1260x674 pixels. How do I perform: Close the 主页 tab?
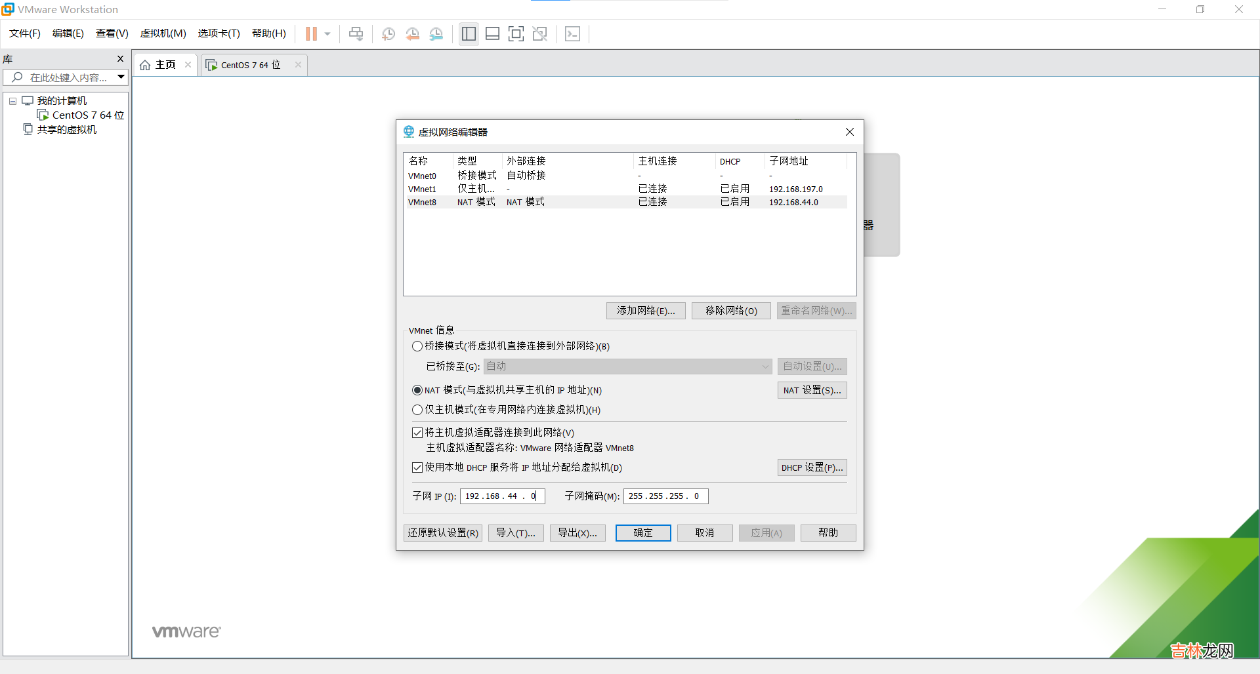click(188, 65)
